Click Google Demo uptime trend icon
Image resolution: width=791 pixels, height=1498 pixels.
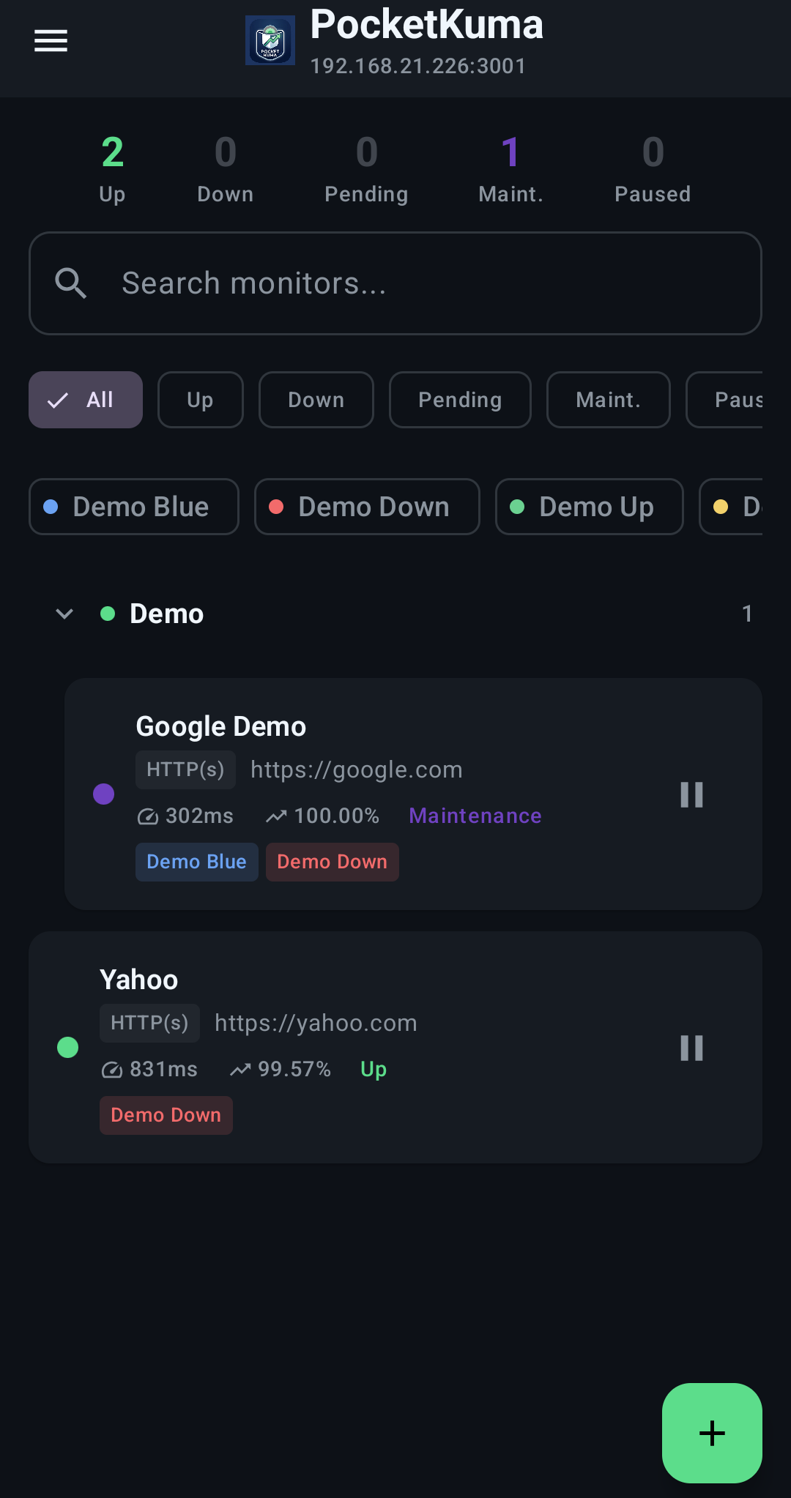pyautogui.click(x=276, y=816)
